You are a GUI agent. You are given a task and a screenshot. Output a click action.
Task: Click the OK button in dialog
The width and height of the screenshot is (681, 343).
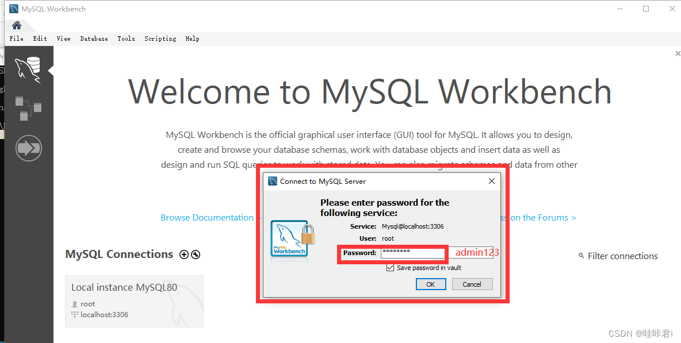[430, 284]
